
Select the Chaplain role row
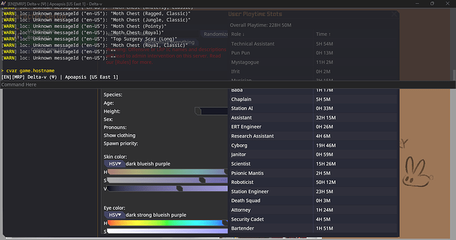[x=313, y=99]
